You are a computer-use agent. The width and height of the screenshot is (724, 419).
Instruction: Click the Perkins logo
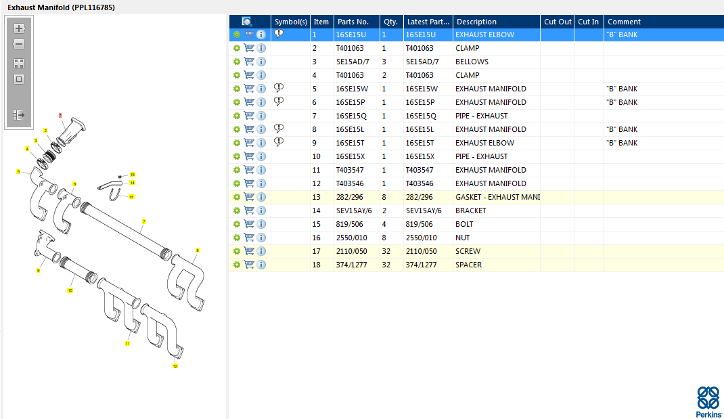(x=708, y=401)
